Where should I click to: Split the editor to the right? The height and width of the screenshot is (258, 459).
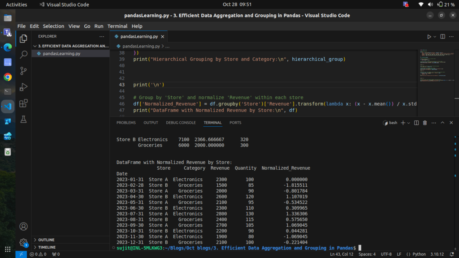point(442,36)
